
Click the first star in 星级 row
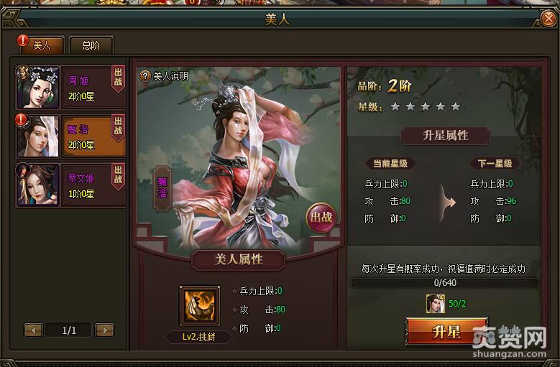tap(395, 106)
